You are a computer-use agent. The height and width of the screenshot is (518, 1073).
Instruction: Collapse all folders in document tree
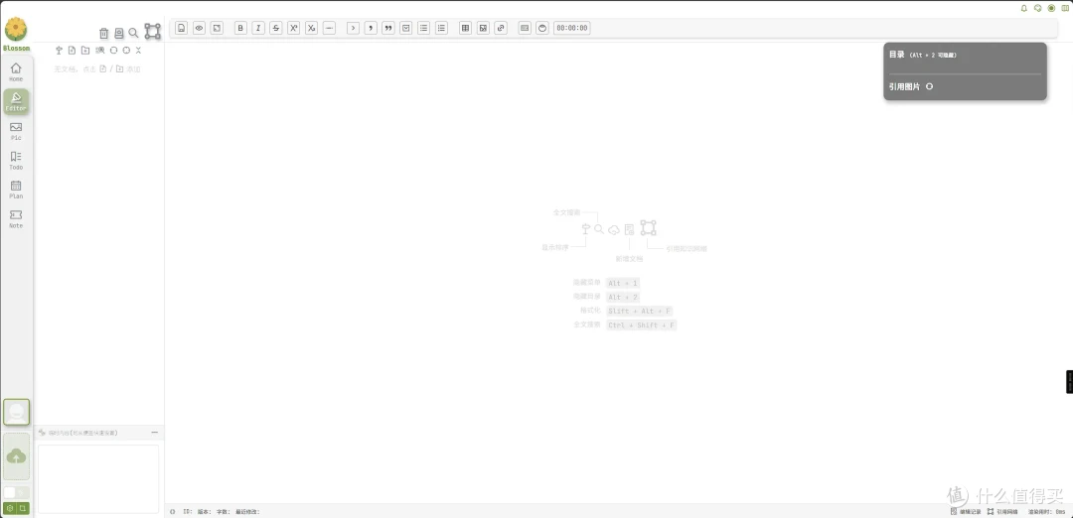[x=138, y=51]
